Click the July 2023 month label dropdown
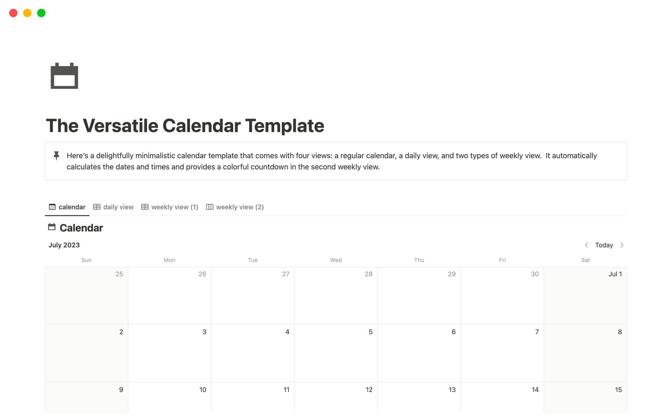Screen dimensions: 672x420 [64, 245]
